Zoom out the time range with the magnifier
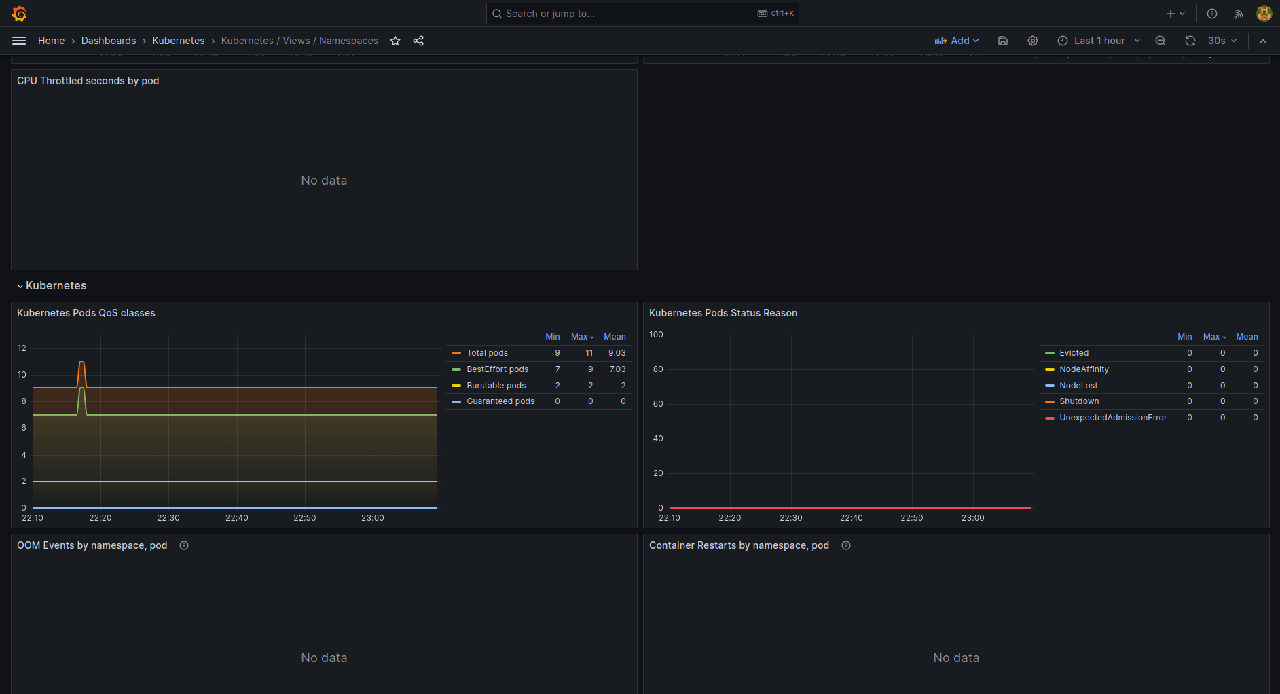Image resolution: width=1280 pixels, height=694 pixels. (1160, 41)
